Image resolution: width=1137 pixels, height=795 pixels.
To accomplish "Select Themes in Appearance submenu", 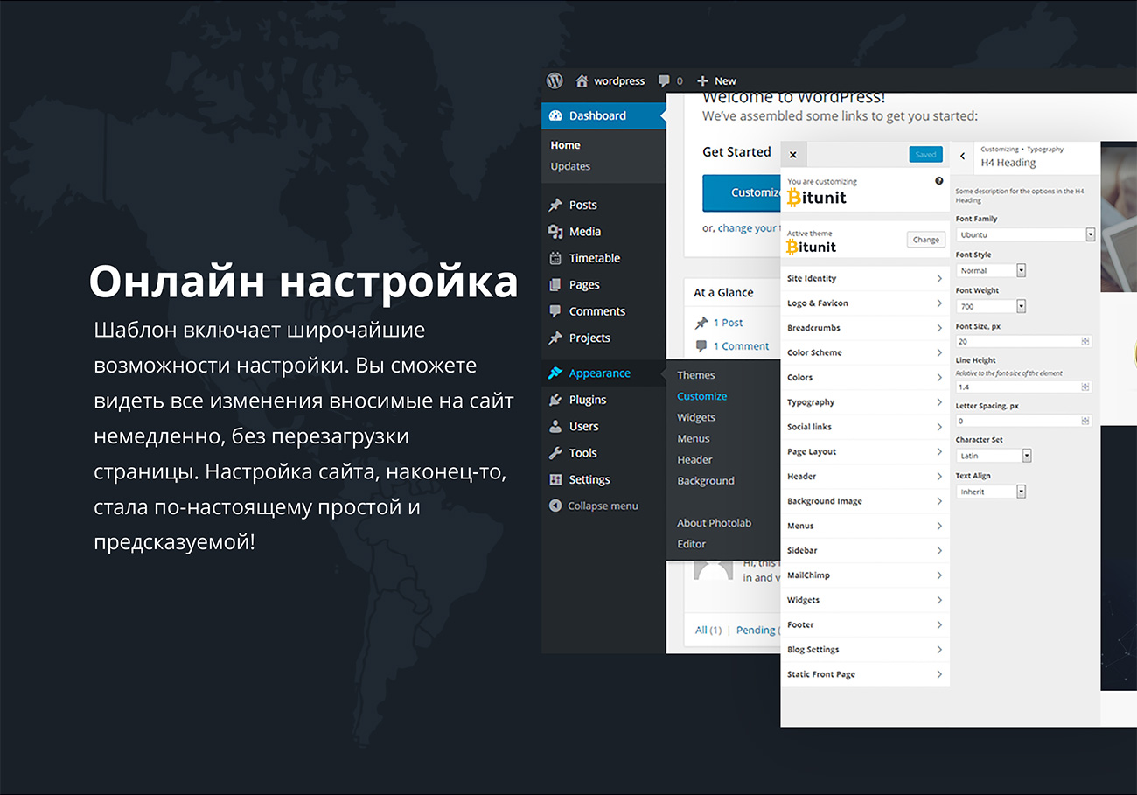I will [696, 375].
